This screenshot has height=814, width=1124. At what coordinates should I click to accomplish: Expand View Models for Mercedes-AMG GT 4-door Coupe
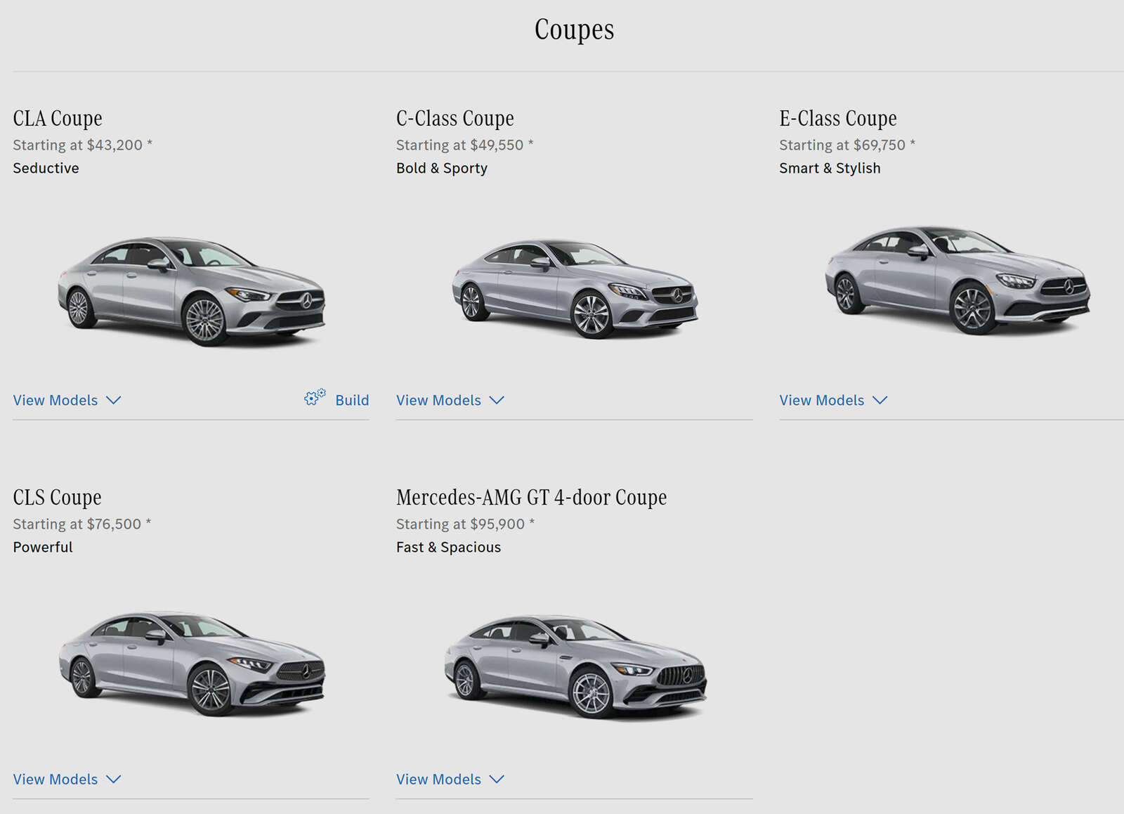click(x=450, y=779)
